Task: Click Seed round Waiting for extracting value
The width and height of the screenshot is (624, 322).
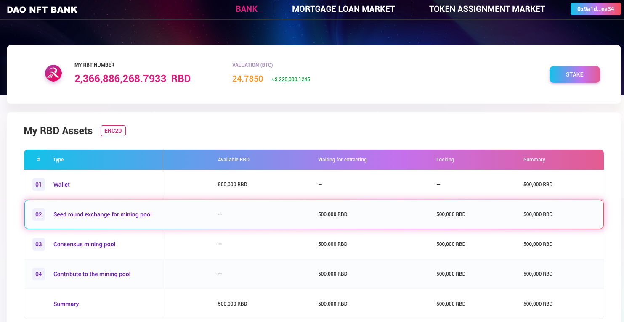Action: click(333, 214)
